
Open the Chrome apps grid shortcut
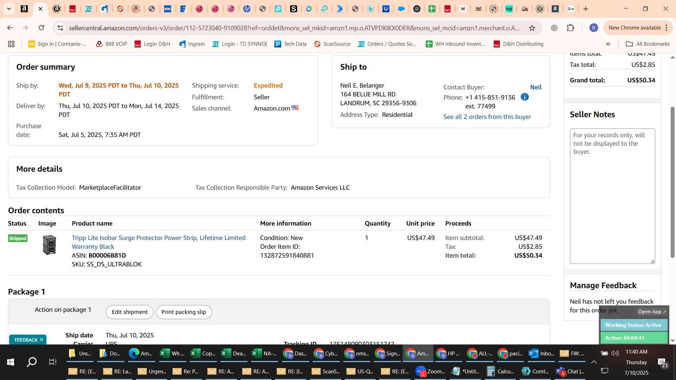tap(11, 44)
